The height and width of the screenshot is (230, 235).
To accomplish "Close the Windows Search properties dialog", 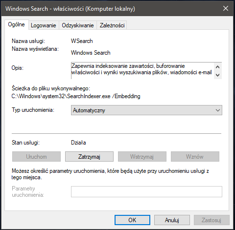I will (x=226, y=8).
